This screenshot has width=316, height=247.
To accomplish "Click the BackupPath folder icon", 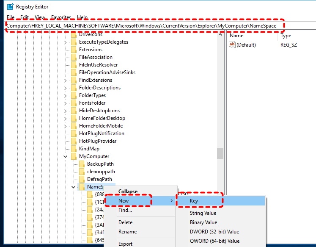I will [82, 164].
